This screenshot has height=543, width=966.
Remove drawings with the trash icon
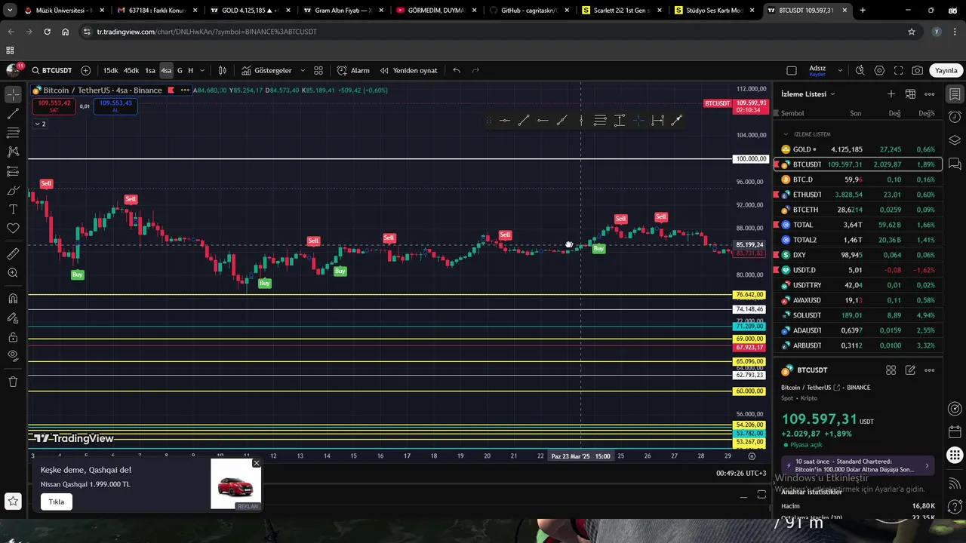13,382
